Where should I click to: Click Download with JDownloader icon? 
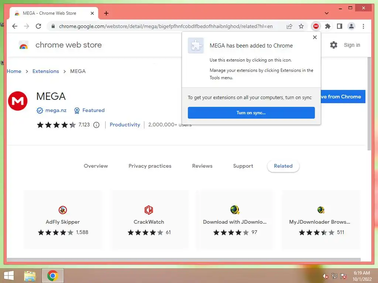click(235, 210)
